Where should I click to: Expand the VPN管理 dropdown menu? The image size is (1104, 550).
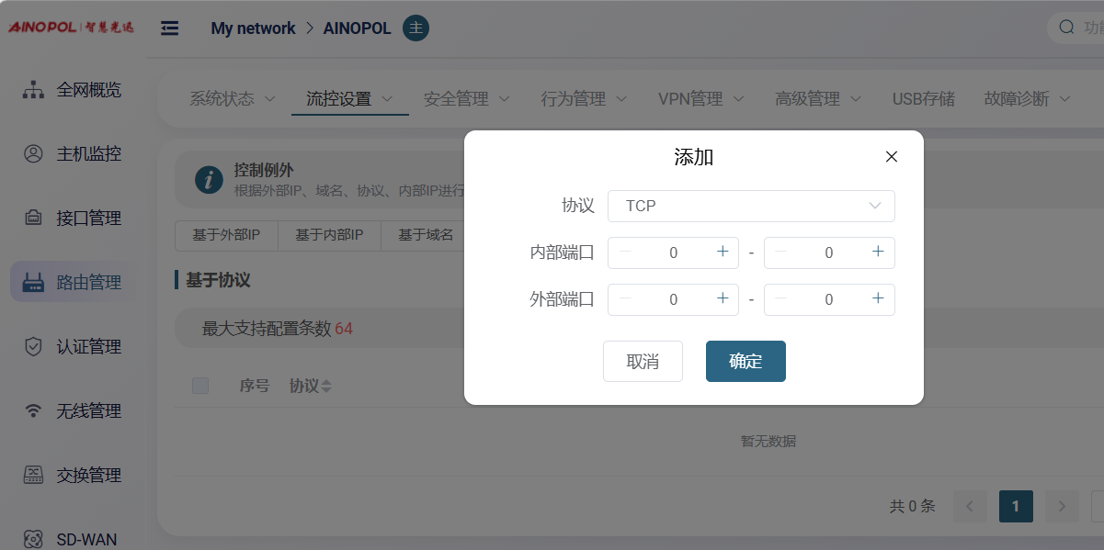click(x=701, y=99)
